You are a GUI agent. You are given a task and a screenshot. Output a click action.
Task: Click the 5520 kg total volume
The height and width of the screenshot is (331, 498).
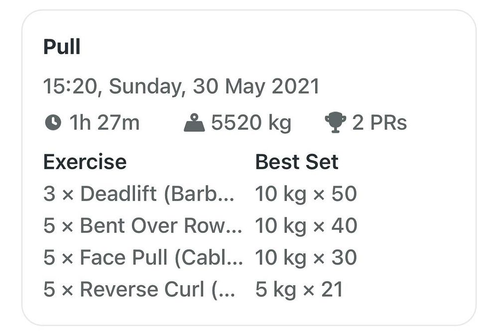tap(251, 123)
